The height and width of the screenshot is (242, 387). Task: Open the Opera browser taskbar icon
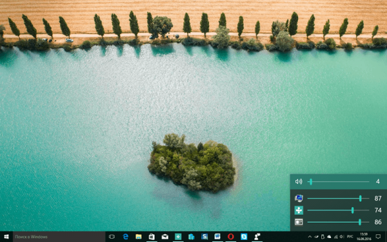[231, 237]
